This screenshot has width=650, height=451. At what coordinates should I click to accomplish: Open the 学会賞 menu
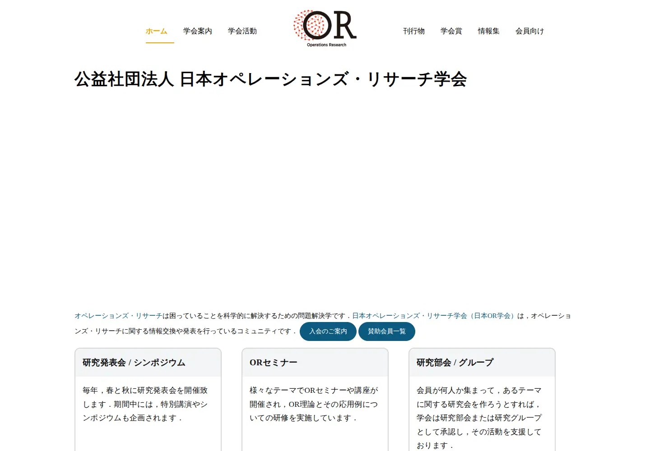[x=451, y=31]
